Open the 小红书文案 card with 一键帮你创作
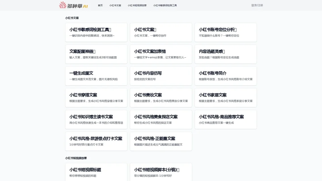This screenshot has height=181, width=322. [161, 33]
